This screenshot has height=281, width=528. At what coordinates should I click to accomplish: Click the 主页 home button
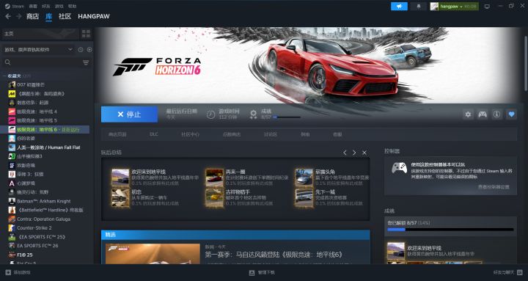40,34
